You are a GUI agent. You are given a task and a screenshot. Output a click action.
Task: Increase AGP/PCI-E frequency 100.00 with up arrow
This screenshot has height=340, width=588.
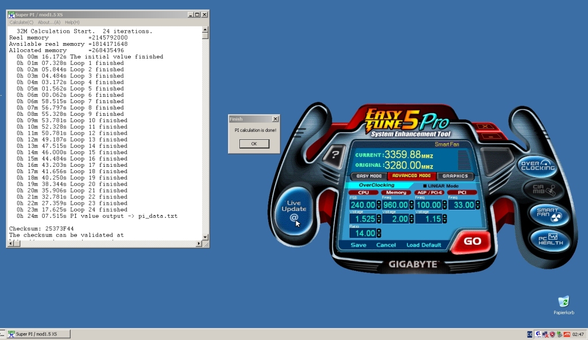[445, 202]
